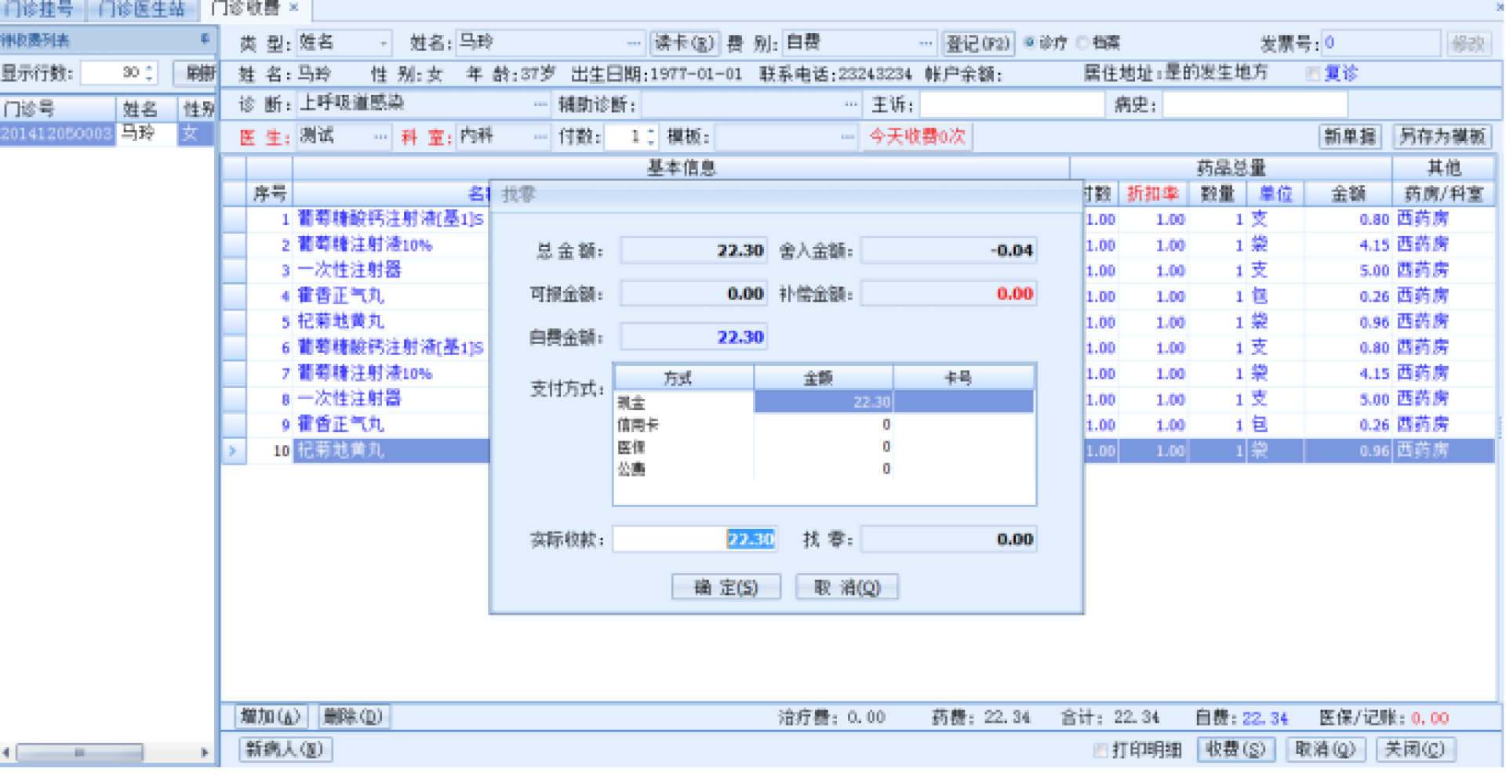Close the 门诊收费 tab with its × icon
This screenshot has height=776, width=1506.
[x=294, y=7]
